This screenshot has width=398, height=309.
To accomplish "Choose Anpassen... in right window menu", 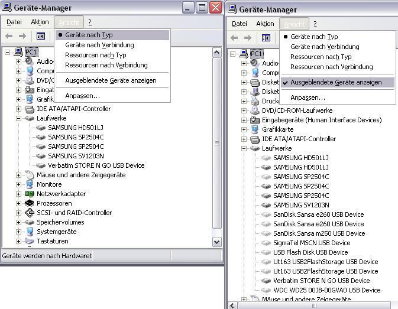I will coord(338,97).
